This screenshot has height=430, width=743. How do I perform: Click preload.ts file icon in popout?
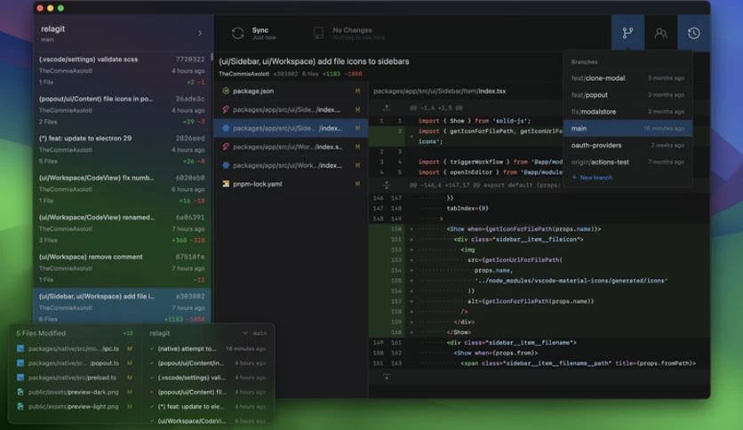coord(20,378)
